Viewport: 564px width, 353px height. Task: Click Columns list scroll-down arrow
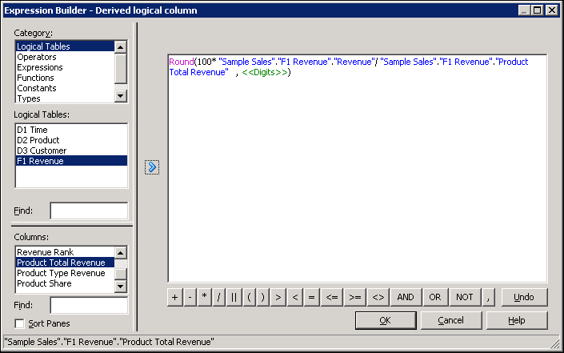[x=121, y=286]
